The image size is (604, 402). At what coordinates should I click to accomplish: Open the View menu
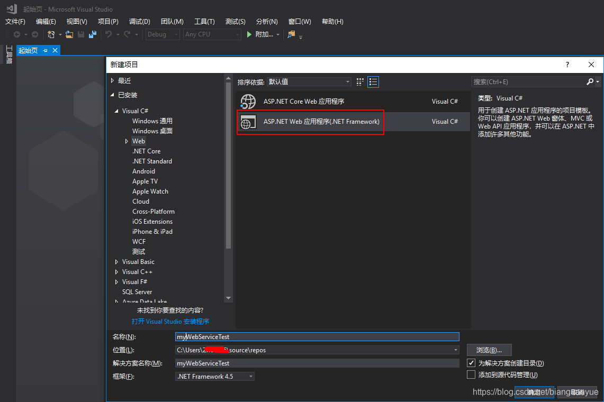(x=77, y=22)
